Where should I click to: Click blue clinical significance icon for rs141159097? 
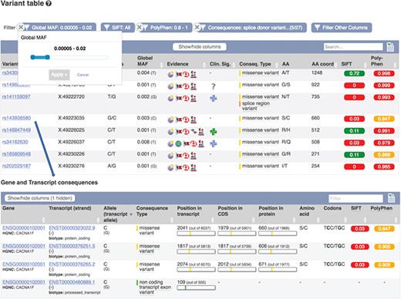coord(213,98)
